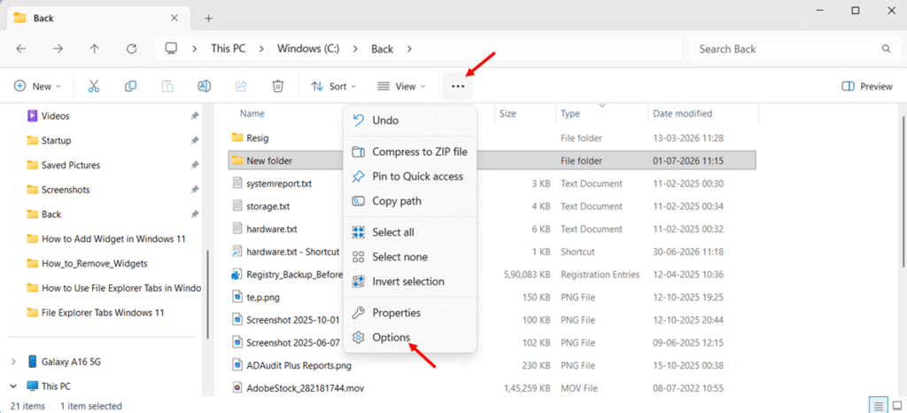
Task: Open the New dropdown menu
Action: 37,86
